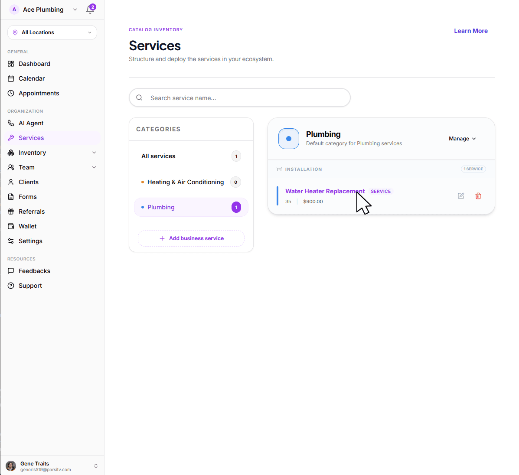
Task: Open the Ace Plumbing account switcher
Action: [43, 10]
